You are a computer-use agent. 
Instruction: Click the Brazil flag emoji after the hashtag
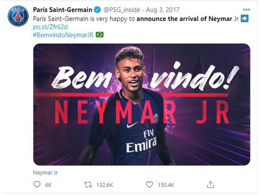point(100,35)
